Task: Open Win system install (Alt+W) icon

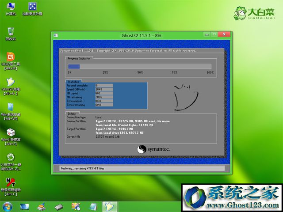Action: tap(11, 111)
